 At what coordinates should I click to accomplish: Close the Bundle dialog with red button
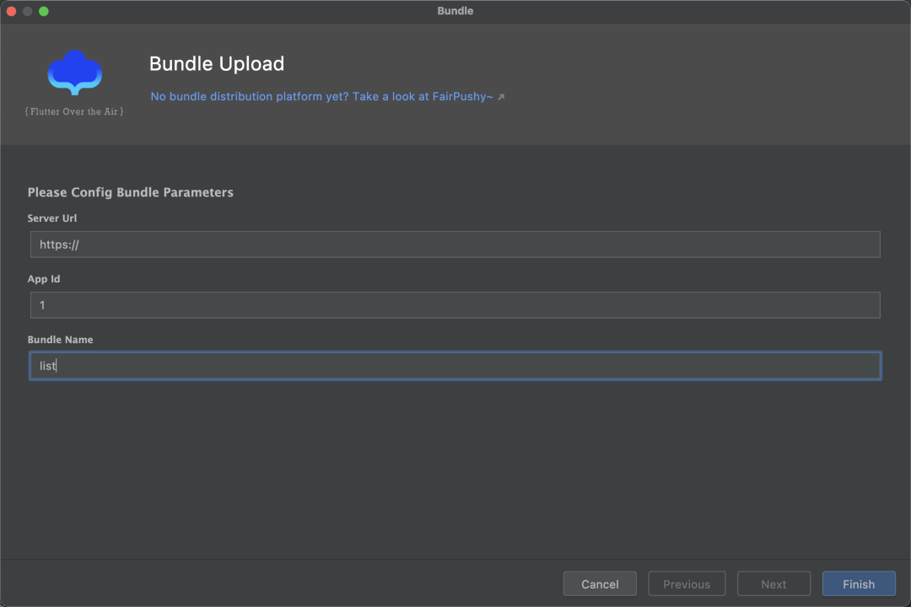(x=11, y=11)
